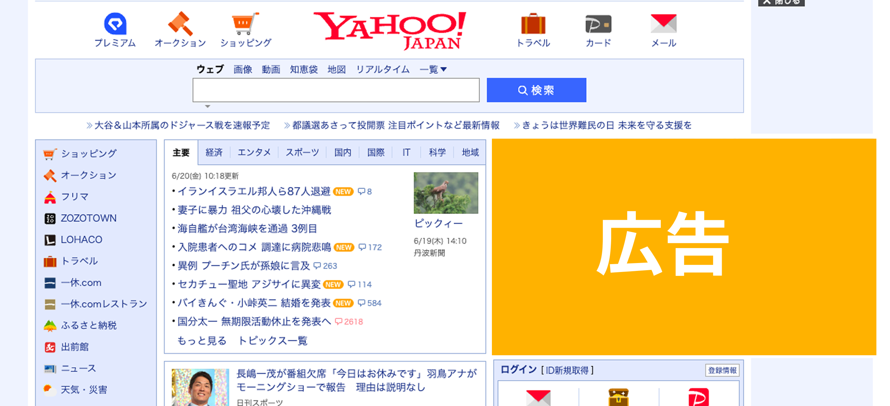
Task: Open news 国分太一 無期限活動休止を発表へ
Action: tap(254, 322)
